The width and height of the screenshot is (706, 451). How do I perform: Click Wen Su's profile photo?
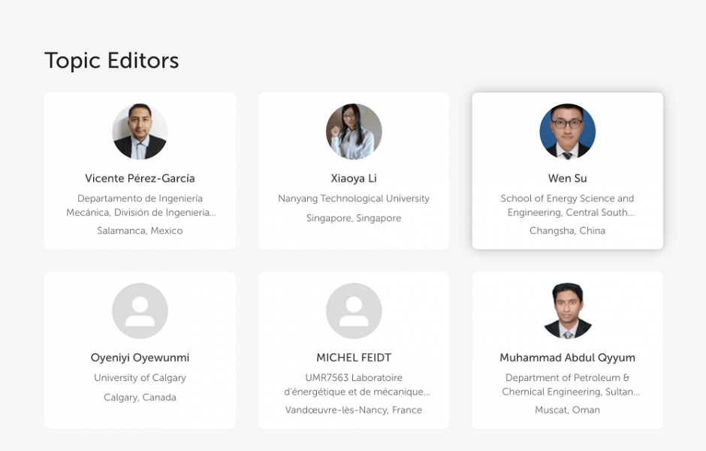(567, 132)
